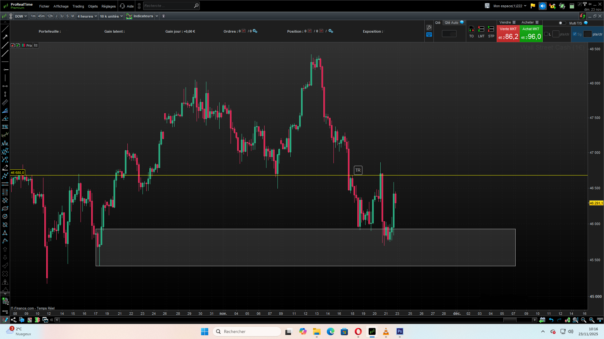Screen dimensions: 604x339
Task: Open the Réglages menu
Action: pyautogui.click(x=109, y=6)
